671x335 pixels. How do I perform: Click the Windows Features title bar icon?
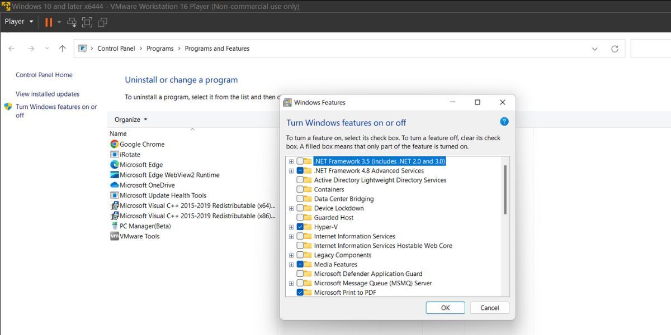pos(287,103)
